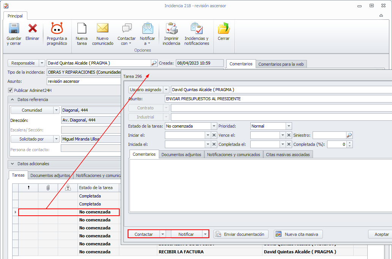Open Vence el date picker arrow
This screenshot has height=259, width=392.
point(283,135)
